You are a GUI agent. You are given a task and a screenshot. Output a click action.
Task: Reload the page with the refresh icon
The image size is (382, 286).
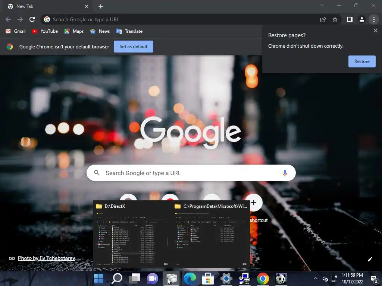pyautogui.click(x=32, y=19)
